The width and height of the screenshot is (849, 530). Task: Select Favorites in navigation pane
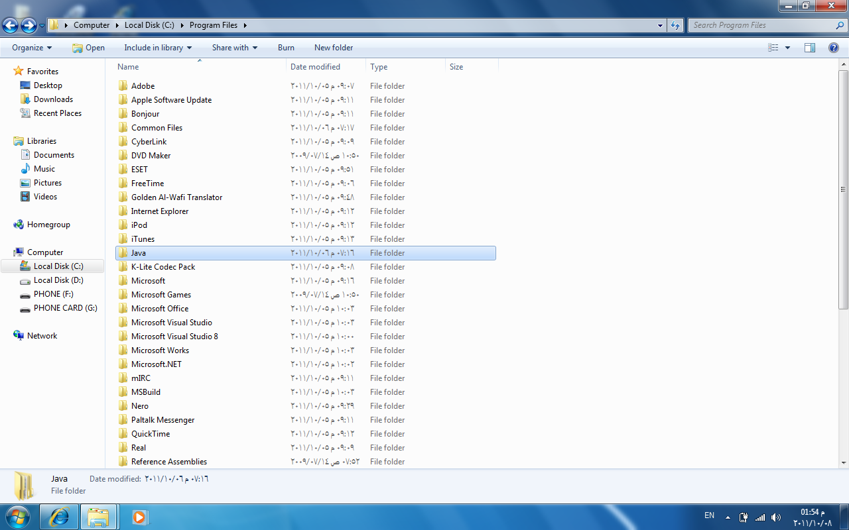42,72
